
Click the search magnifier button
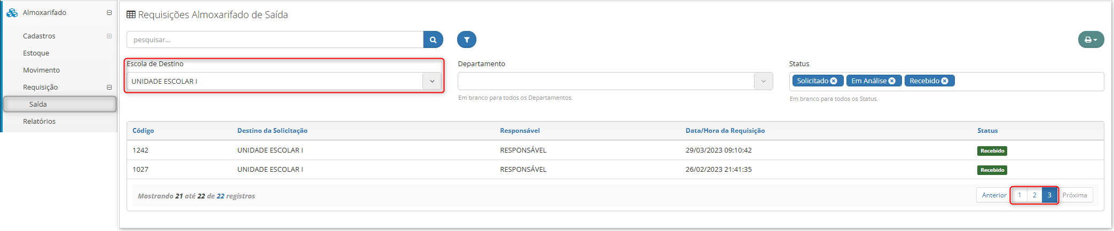(x=433, y=39)
